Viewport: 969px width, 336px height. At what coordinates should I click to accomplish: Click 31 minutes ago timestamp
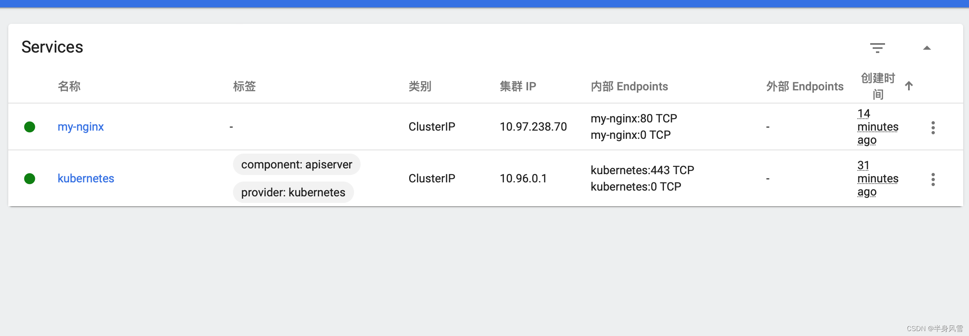click(x=878, y=179)
